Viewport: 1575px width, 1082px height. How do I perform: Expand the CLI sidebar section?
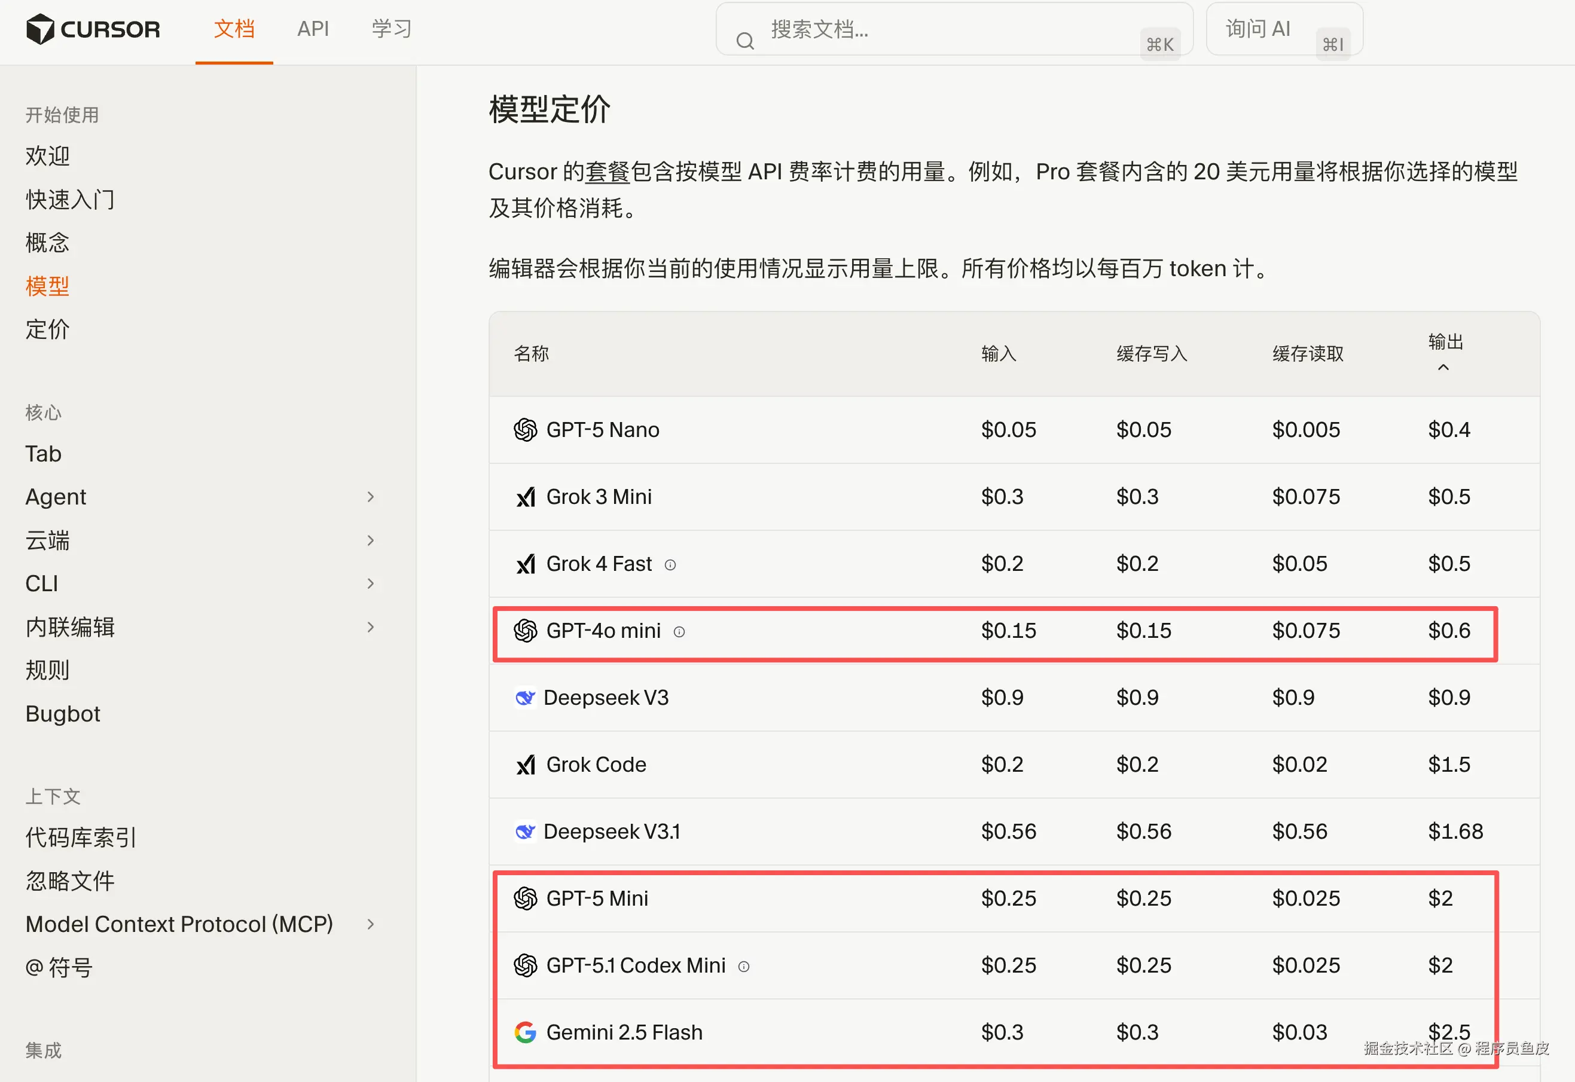tap(370, 583)
